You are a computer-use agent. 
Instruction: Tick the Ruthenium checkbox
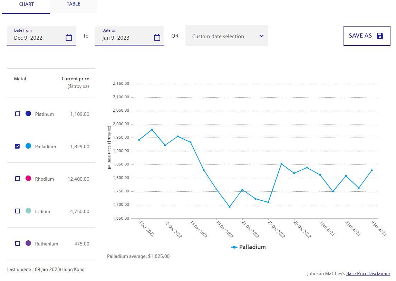click(x=18, y=243)
